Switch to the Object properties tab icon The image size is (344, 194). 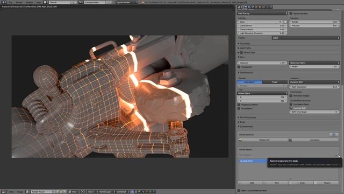click(260, 7)
